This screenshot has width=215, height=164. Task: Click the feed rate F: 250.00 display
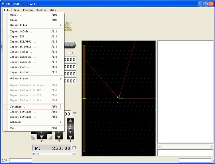tap(52, 148)
